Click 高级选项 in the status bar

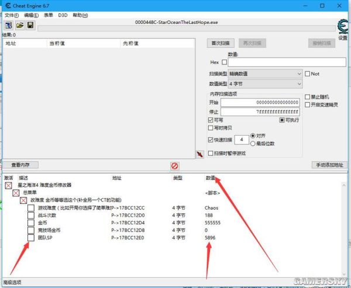(x=12, y=282)
